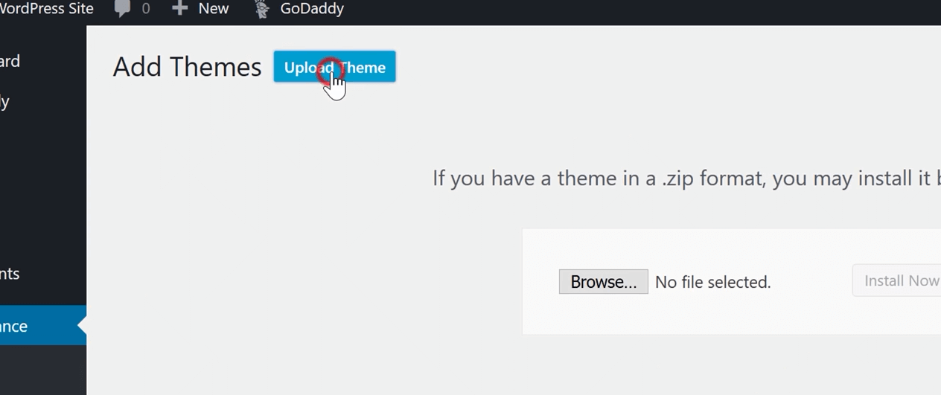Click the Appearance menu arrow pointer
The image size is (941, 395).
[x=82, y=326]
